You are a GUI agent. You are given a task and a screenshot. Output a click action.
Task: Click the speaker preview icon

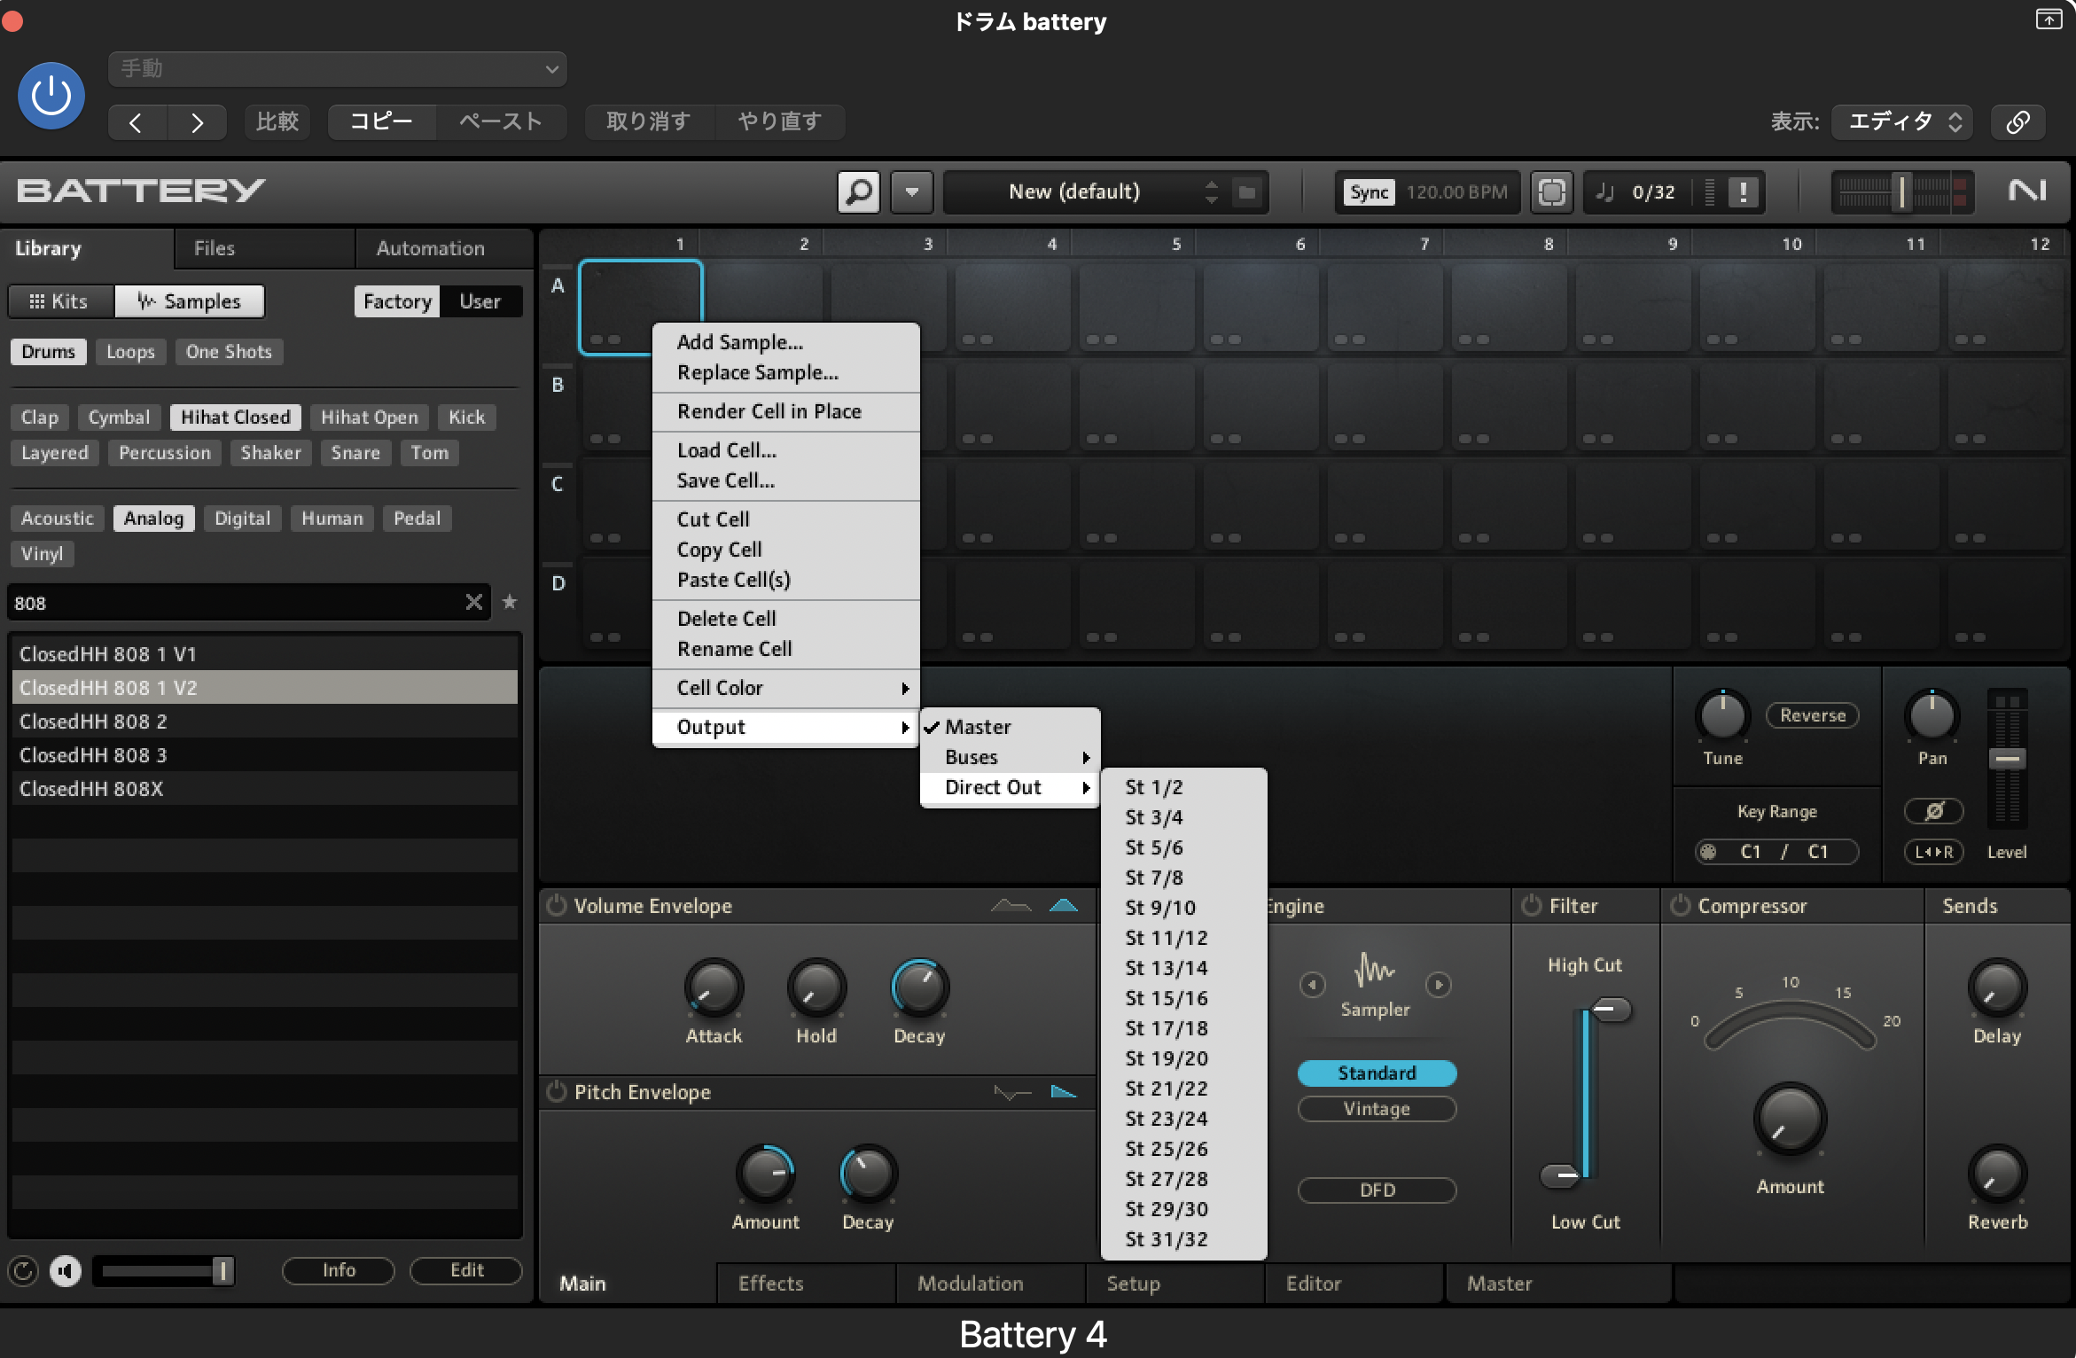coord(66,1271)
